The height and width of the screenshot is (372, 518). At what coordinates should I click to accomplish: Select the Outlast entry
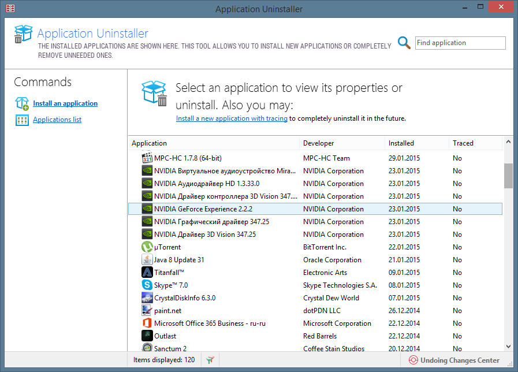[315, 336]
